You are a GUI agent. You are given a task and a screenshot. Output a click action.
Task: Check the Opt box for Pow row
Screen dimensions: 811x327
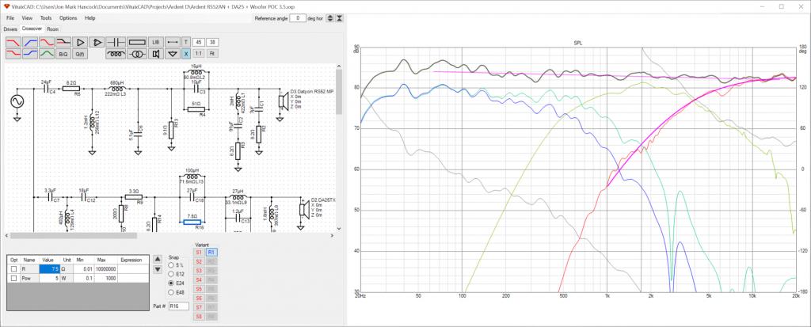(14, 279)
